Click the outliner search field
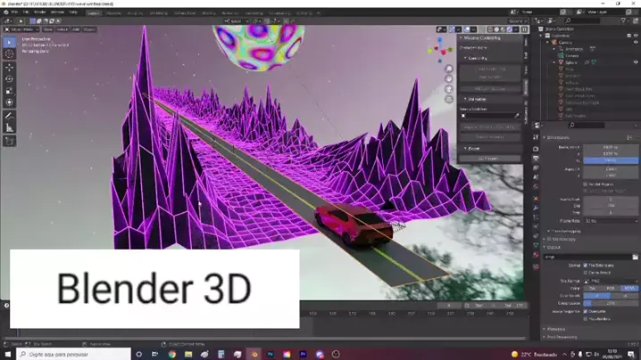Screen dimensions: 641x360 (x=583, y=20)
